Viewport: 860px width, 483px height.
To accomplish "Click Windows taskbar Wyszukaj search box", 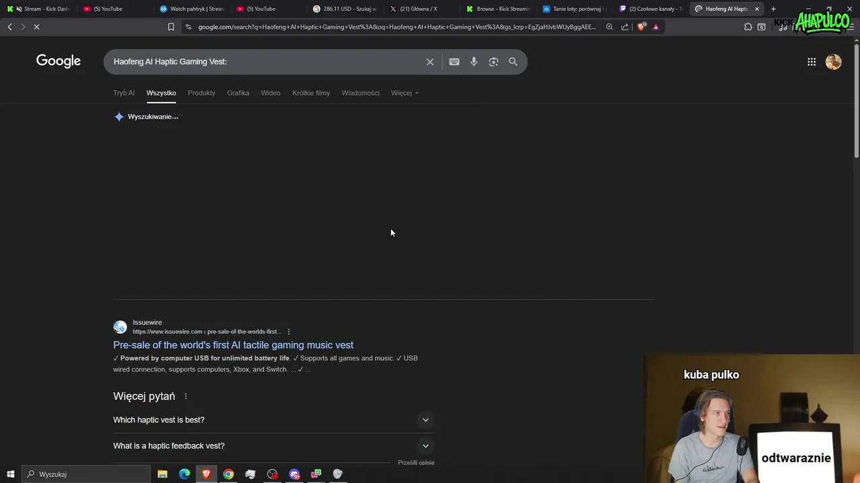I will point(86,474).
